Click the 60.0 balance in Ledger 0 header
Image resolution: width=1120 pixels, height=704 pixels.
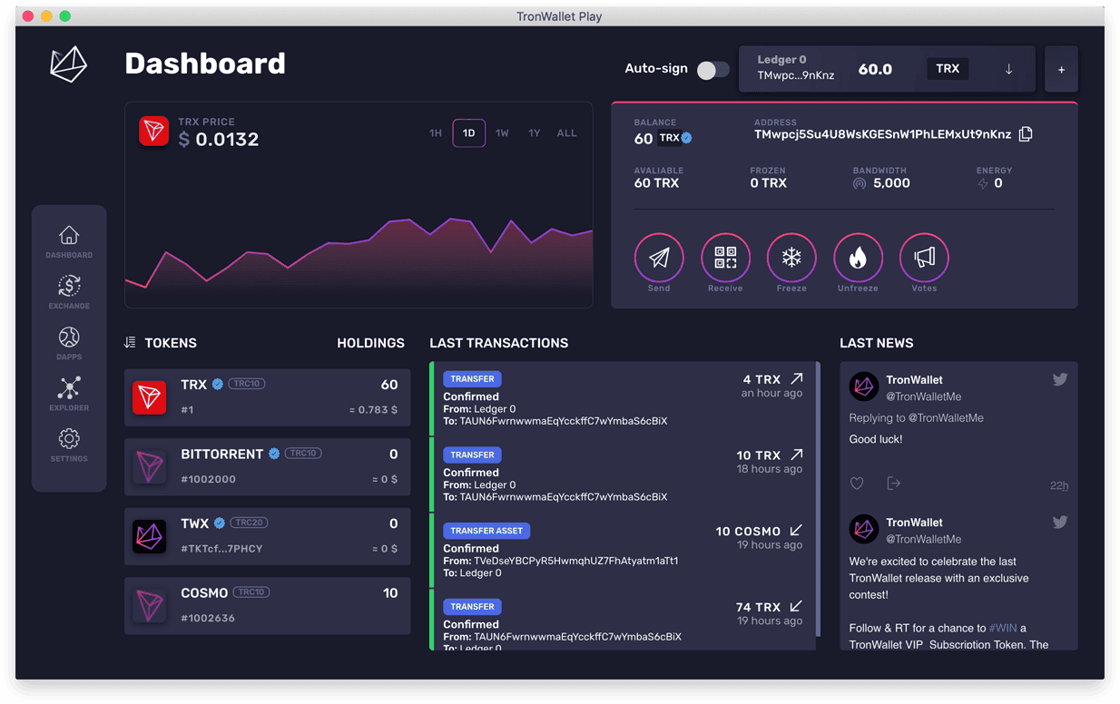pyautogui.click(x=875, y=69)
